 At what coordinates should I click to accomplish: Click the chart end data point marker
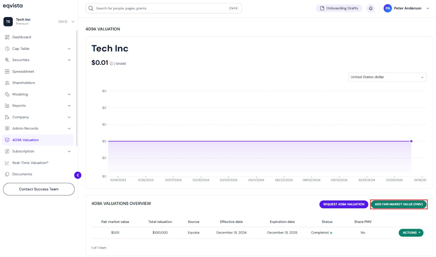click(x=411, y=141)
